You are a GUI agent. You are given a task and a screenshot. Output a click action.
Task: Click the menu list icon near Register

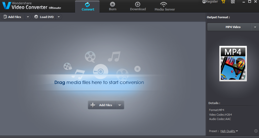(233, 2)
